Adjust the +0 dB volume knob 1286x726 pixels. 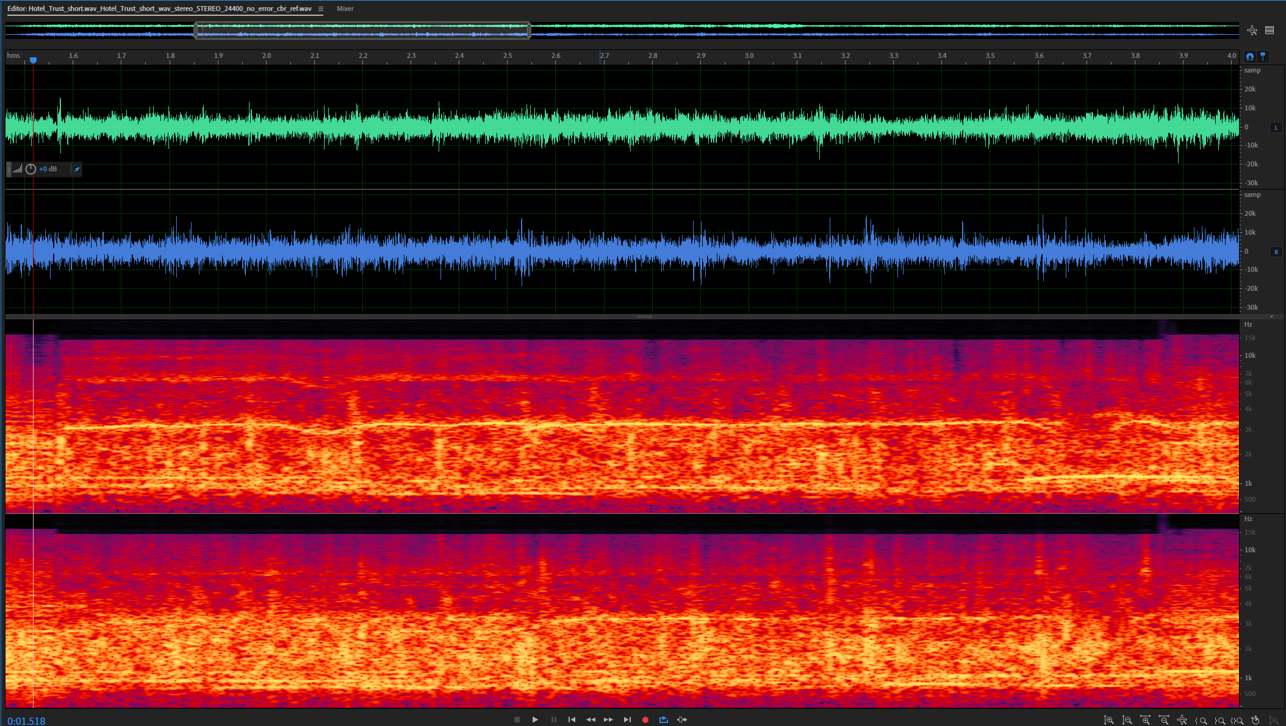pos(31,169)
